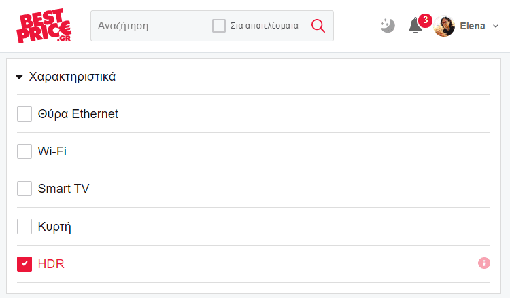510x298 pixels.
Task: Open the HDR info icon
Action: (484, 263)
